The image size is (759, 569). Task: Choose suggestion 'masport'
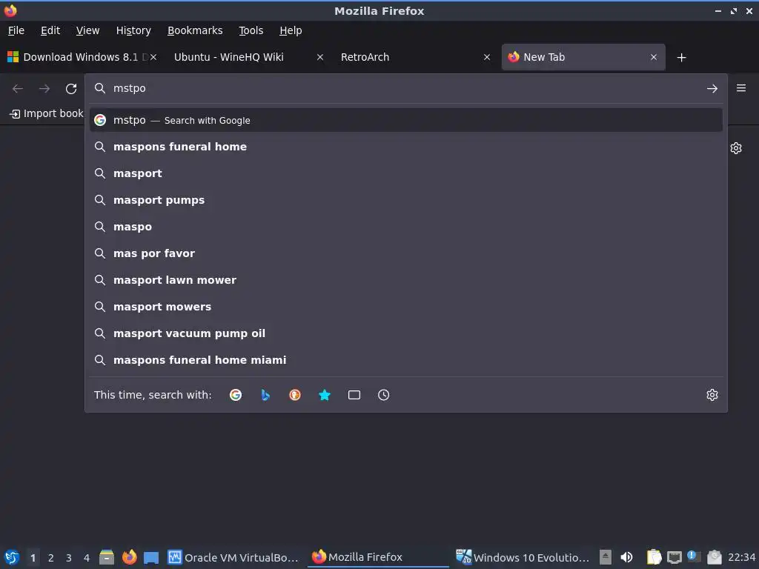(x=405, y=173)
